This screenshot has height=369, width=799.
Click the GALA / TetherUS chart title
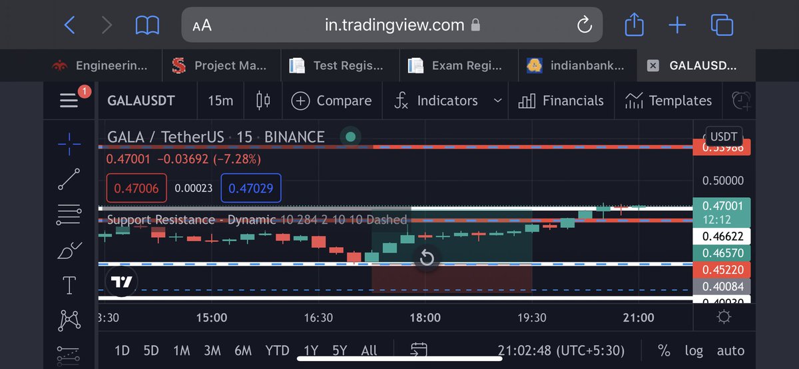click(216, 137)
